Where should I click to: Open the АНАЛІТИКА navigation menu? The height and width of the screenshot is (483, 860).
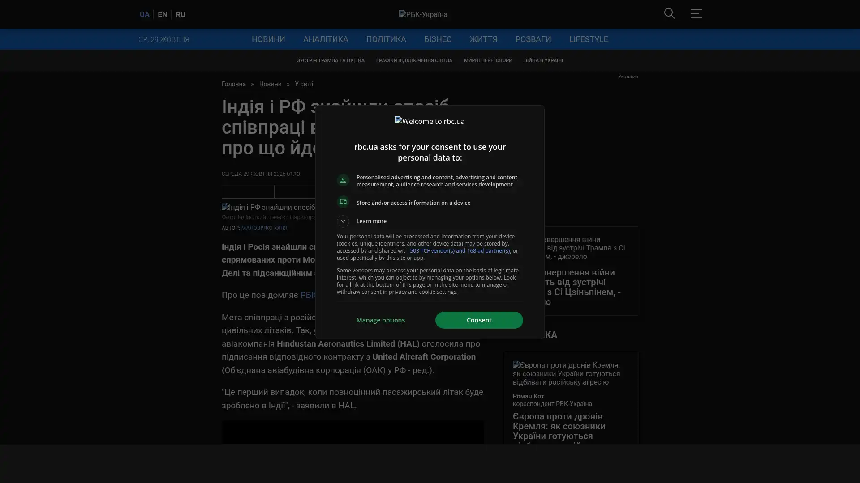pyautogui.click(x=325, y=39)
